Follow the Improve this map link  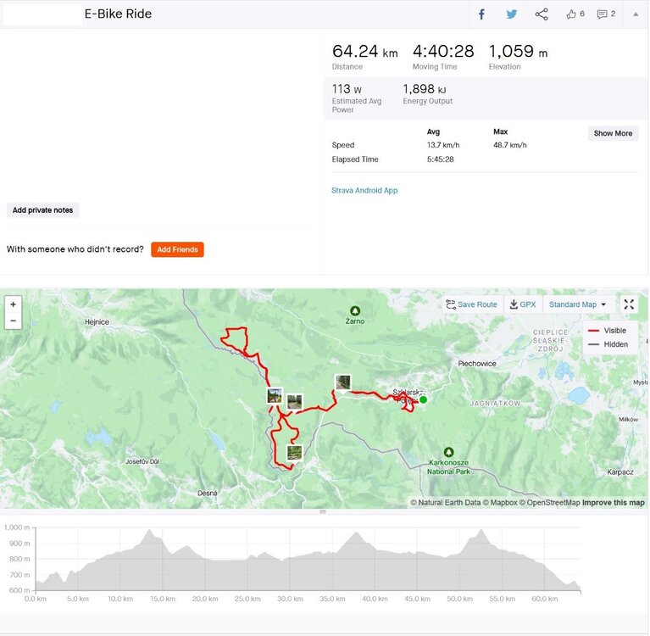pos(613,503)
